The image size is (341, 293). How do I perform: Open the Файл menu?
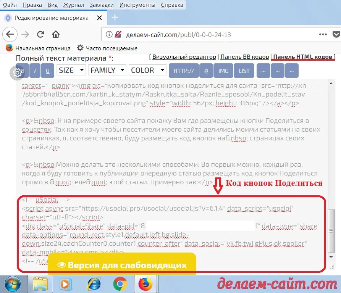pyautogui.click(x=10, y=5)
